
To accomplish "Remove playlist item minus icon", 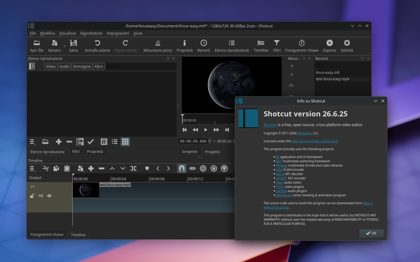I will pos(69,142).
